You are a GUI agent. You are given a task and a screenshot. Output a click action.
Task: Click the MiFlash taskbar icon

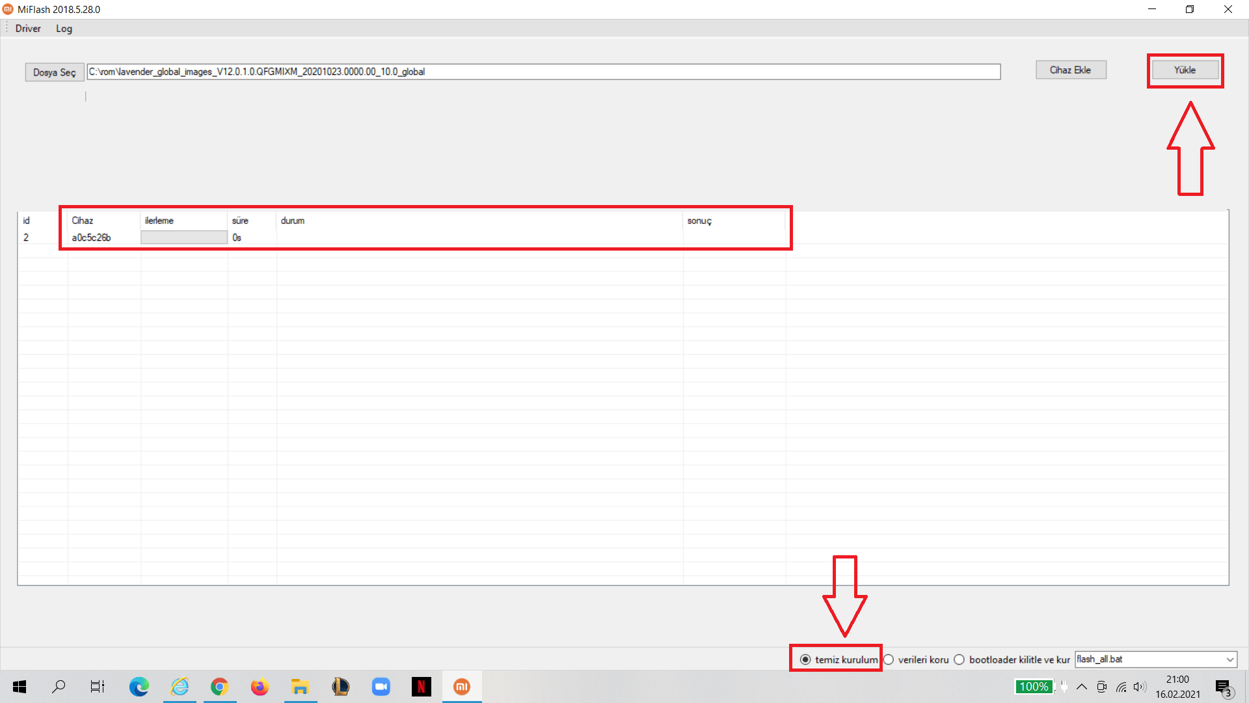coord(462,687)
